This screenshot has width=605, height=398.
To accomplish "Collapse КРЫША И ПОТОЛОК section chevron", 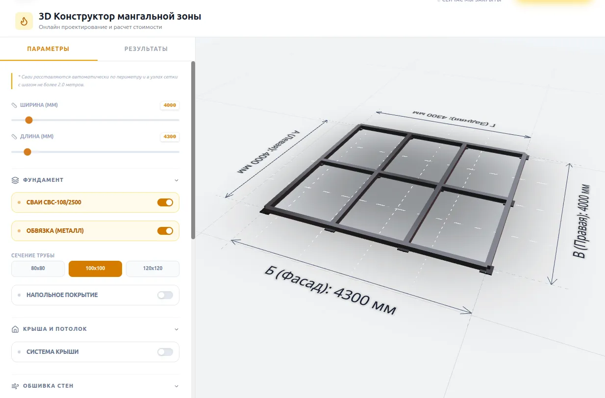I will [x=176, y=329].
